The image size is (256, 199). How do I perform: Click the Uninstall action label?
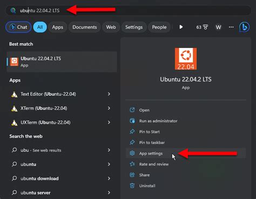pyautogui.click(x=147, y=186)
